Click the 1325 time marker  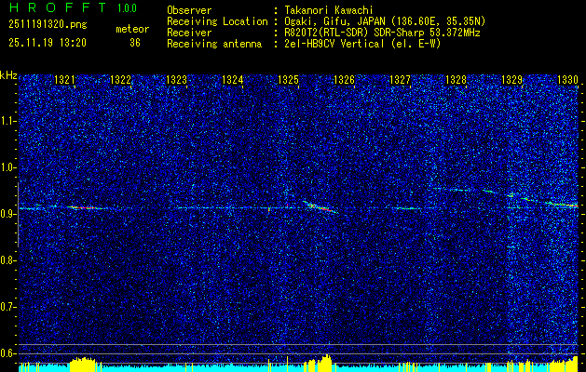click(289, 79)
